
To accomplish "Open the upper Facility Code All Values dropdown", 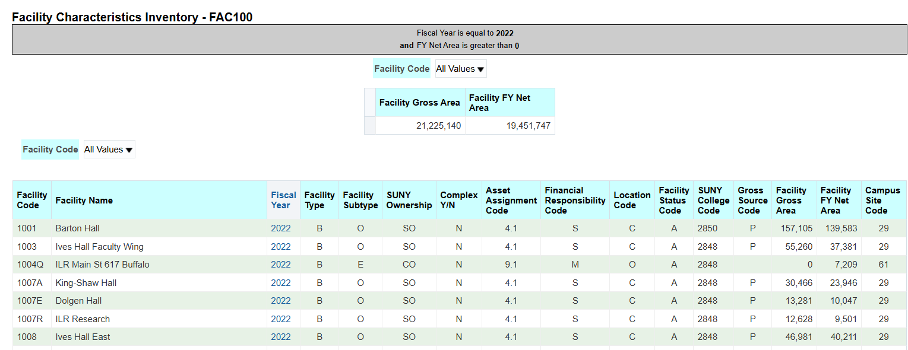I will (x=460, y=68).
